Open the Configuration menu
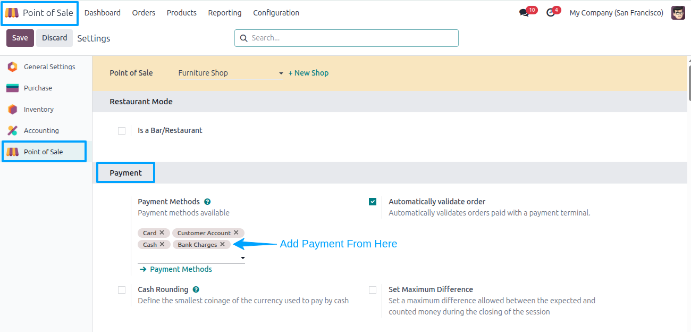Screen dimensions: 691x332 (x=276, y=13)
